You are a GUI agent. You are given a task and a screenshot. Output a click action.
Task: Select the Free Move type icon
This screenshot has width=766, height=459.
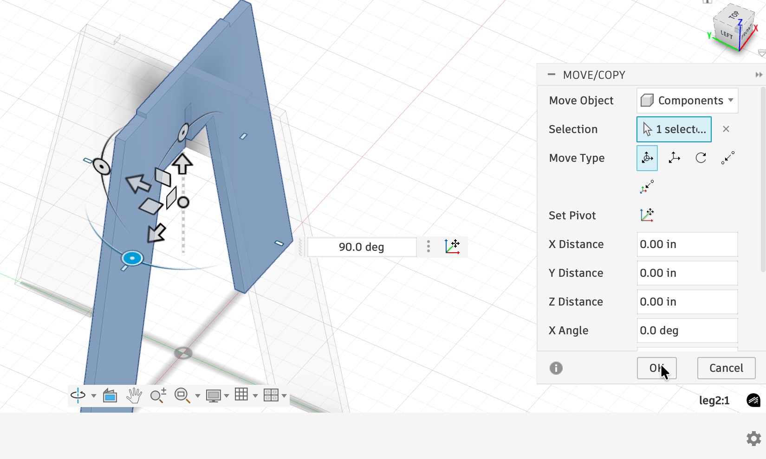coord(647,158)
